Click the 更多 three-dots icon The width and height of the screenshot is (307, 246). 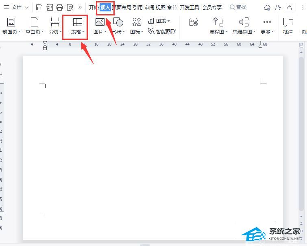267,22
